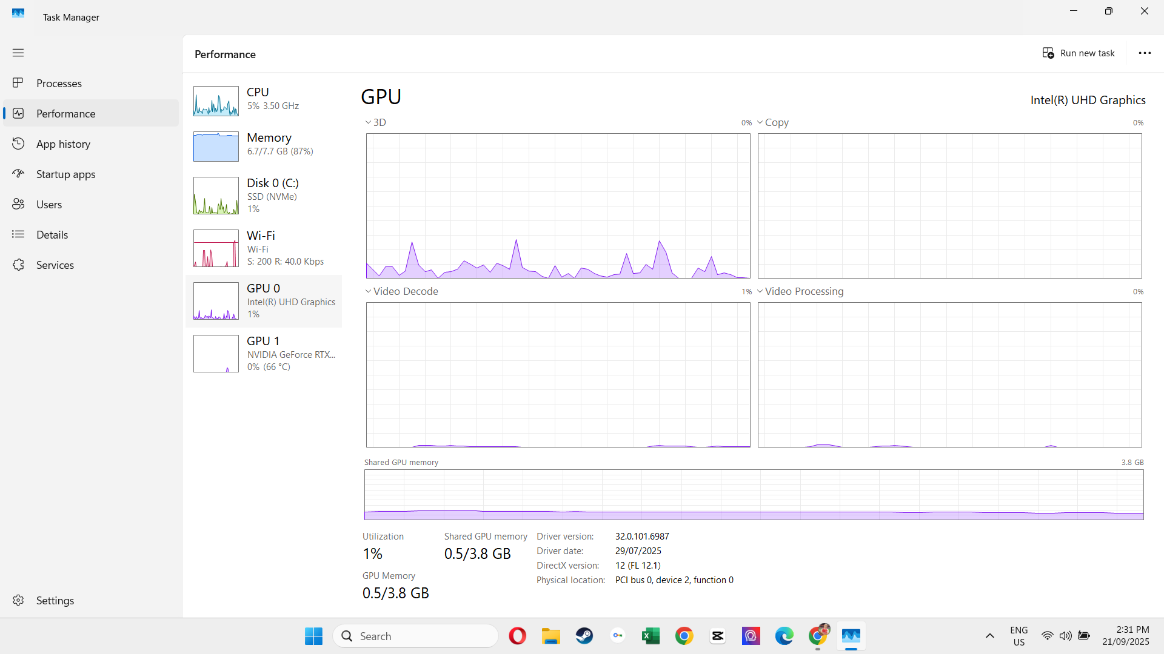Click the App history clock icon
The image size is (1164, 654).
18,144
